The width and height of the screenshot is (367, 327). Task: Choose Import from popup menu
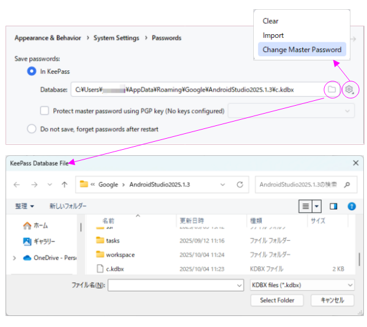coord(273,35)
